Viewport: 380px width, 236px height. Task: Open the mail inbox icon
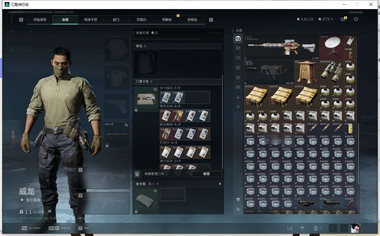pyautogui.click(x=343, y=19)
